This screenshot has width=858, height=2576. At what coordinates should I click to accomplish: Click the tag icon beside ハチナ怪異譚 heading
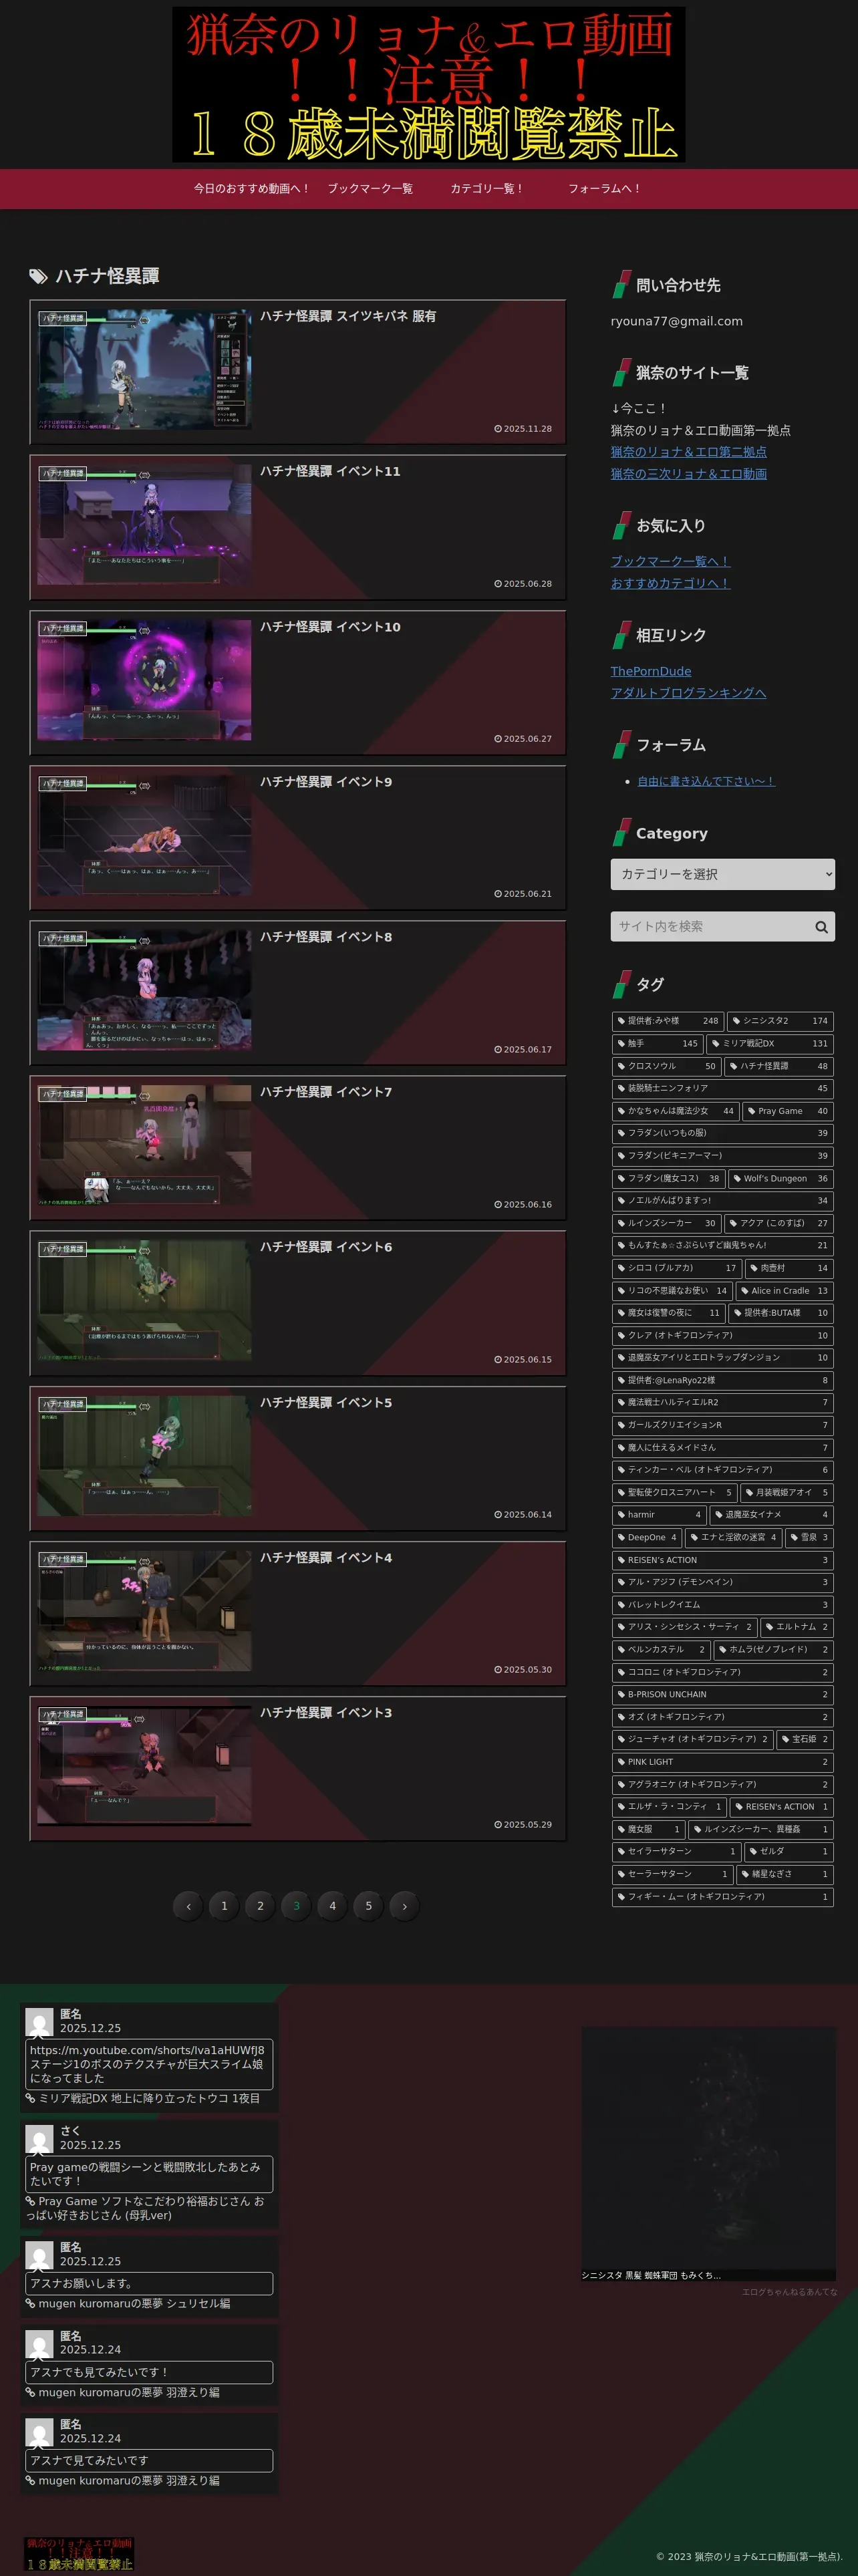point(38,277)
